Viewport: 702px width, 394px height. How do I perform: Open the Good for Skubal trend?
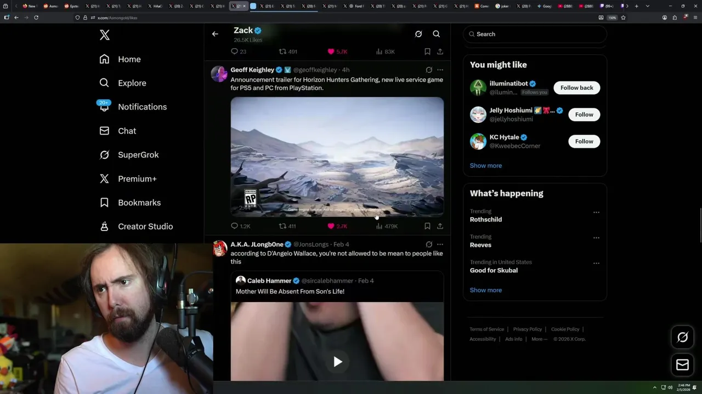(494, 270)
